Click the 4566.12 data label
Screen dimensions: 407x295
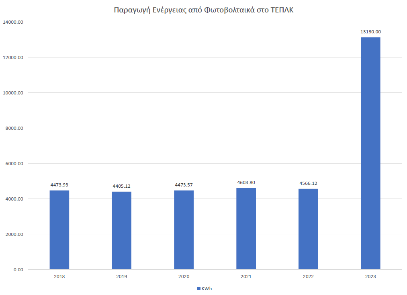click(x=308, y=183)
